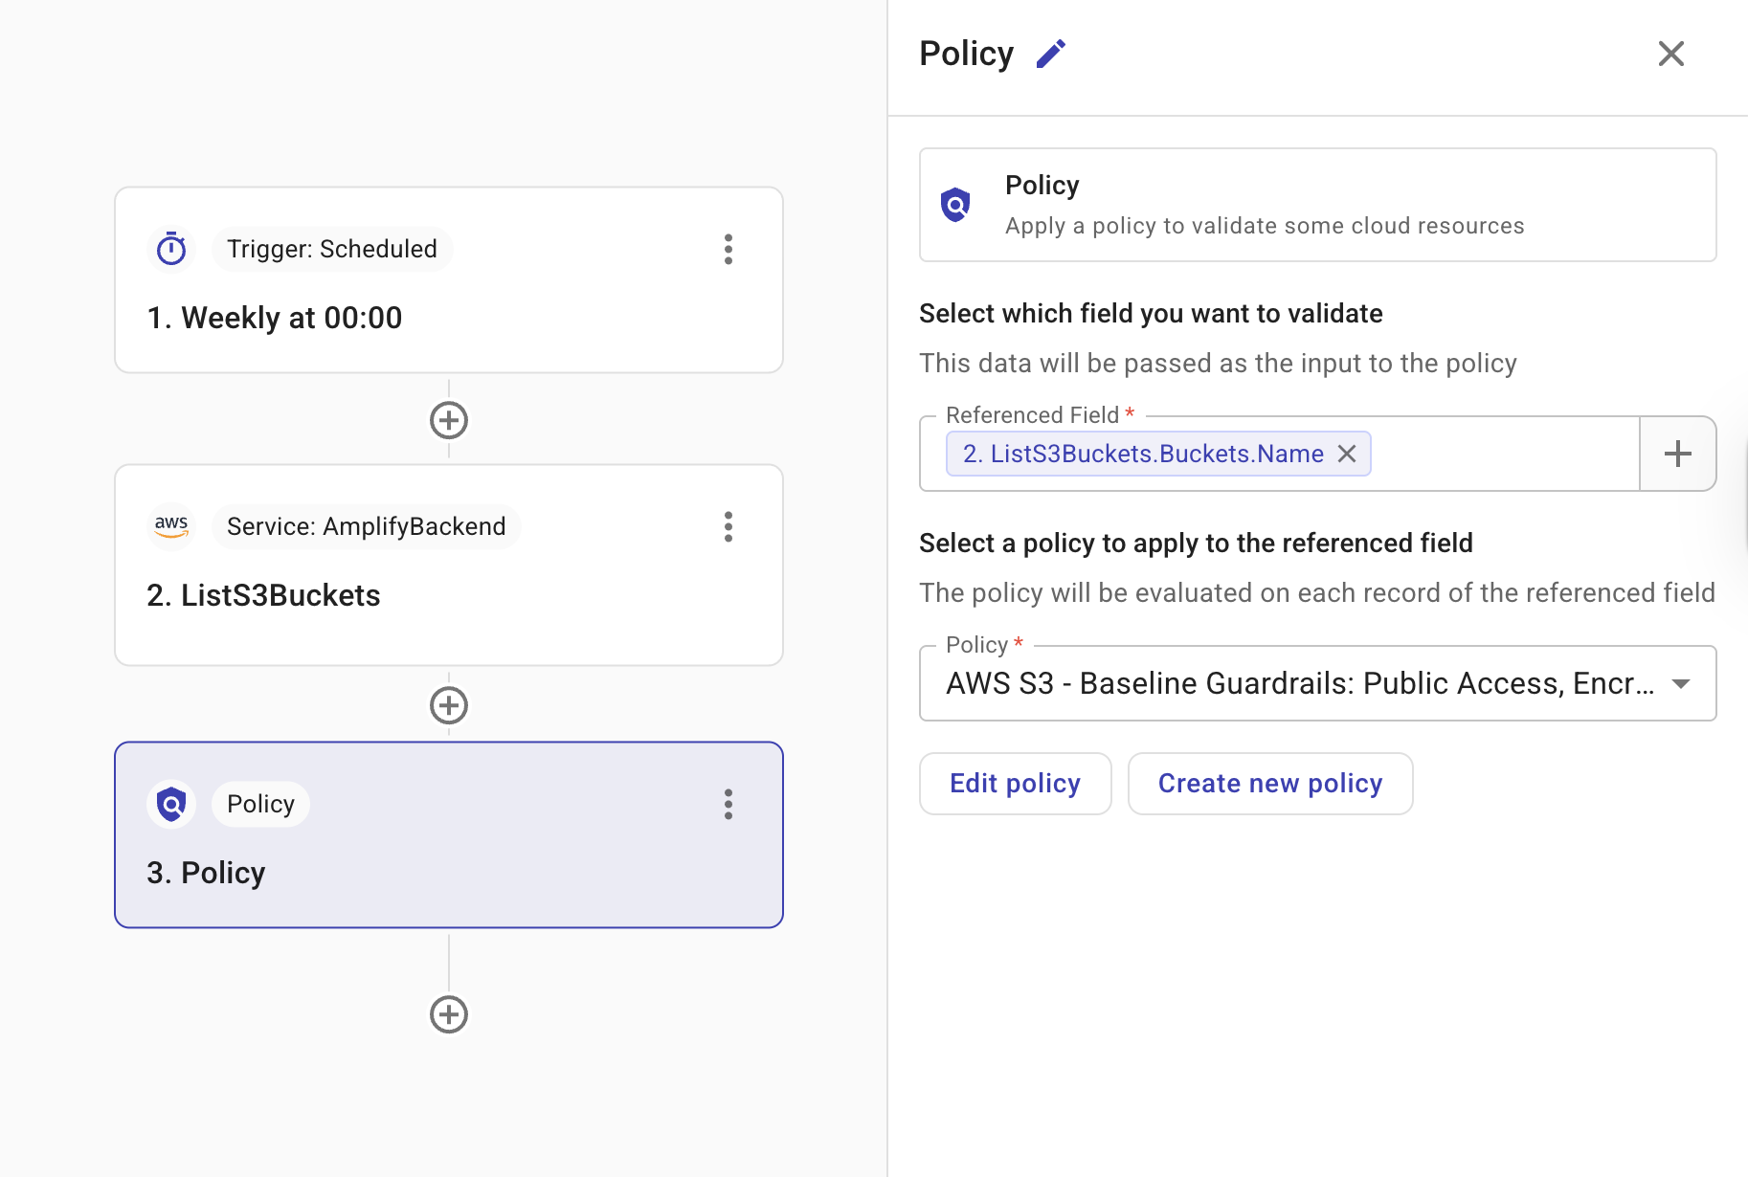Open the three-dot menu on the Policy node
This screenshot has height=1177, width=1748.
pyautogui.click(x=728, y=805)
